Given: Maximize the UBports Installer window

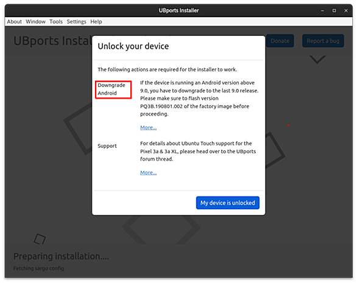Looking at the screenshot, I should [x=334, y=11].
